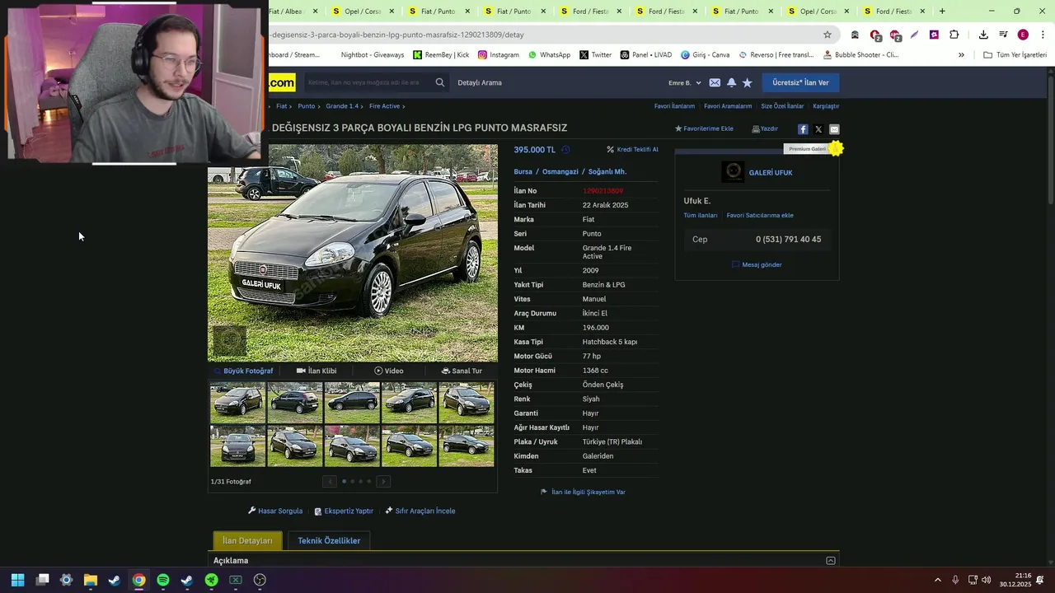Open the browser extensions puzzle icon
Viewport: 1055px width, 593px height.
[954, 35]
